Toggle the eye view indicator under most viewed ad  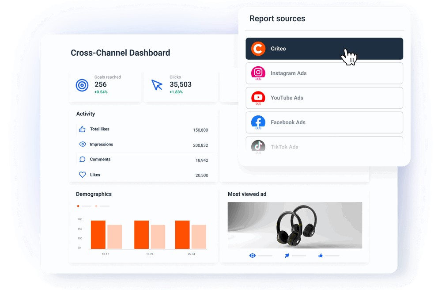(253, 256)
